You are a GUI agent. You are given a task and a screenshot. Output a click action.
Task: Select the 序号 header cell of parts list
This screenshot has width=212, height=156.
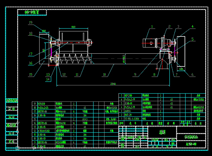(121, 123)
